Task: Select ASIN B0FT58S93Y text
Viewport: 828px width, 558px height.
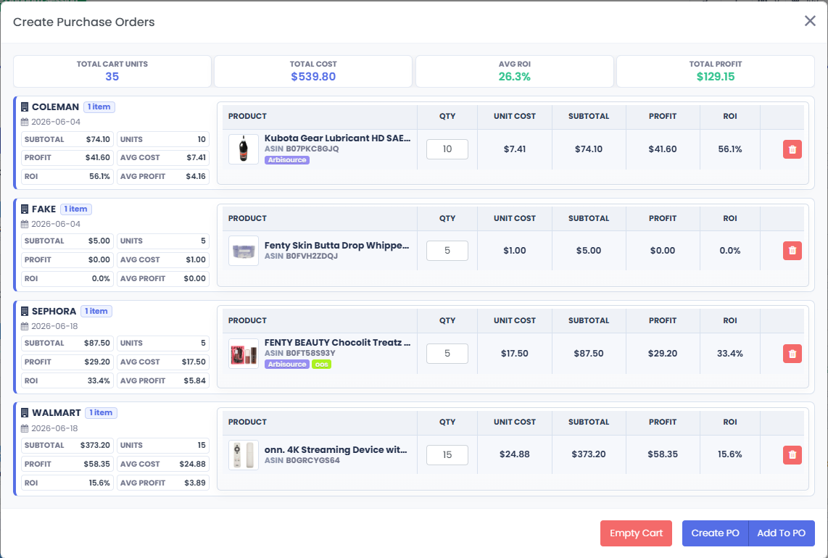Action: (300, 353)
